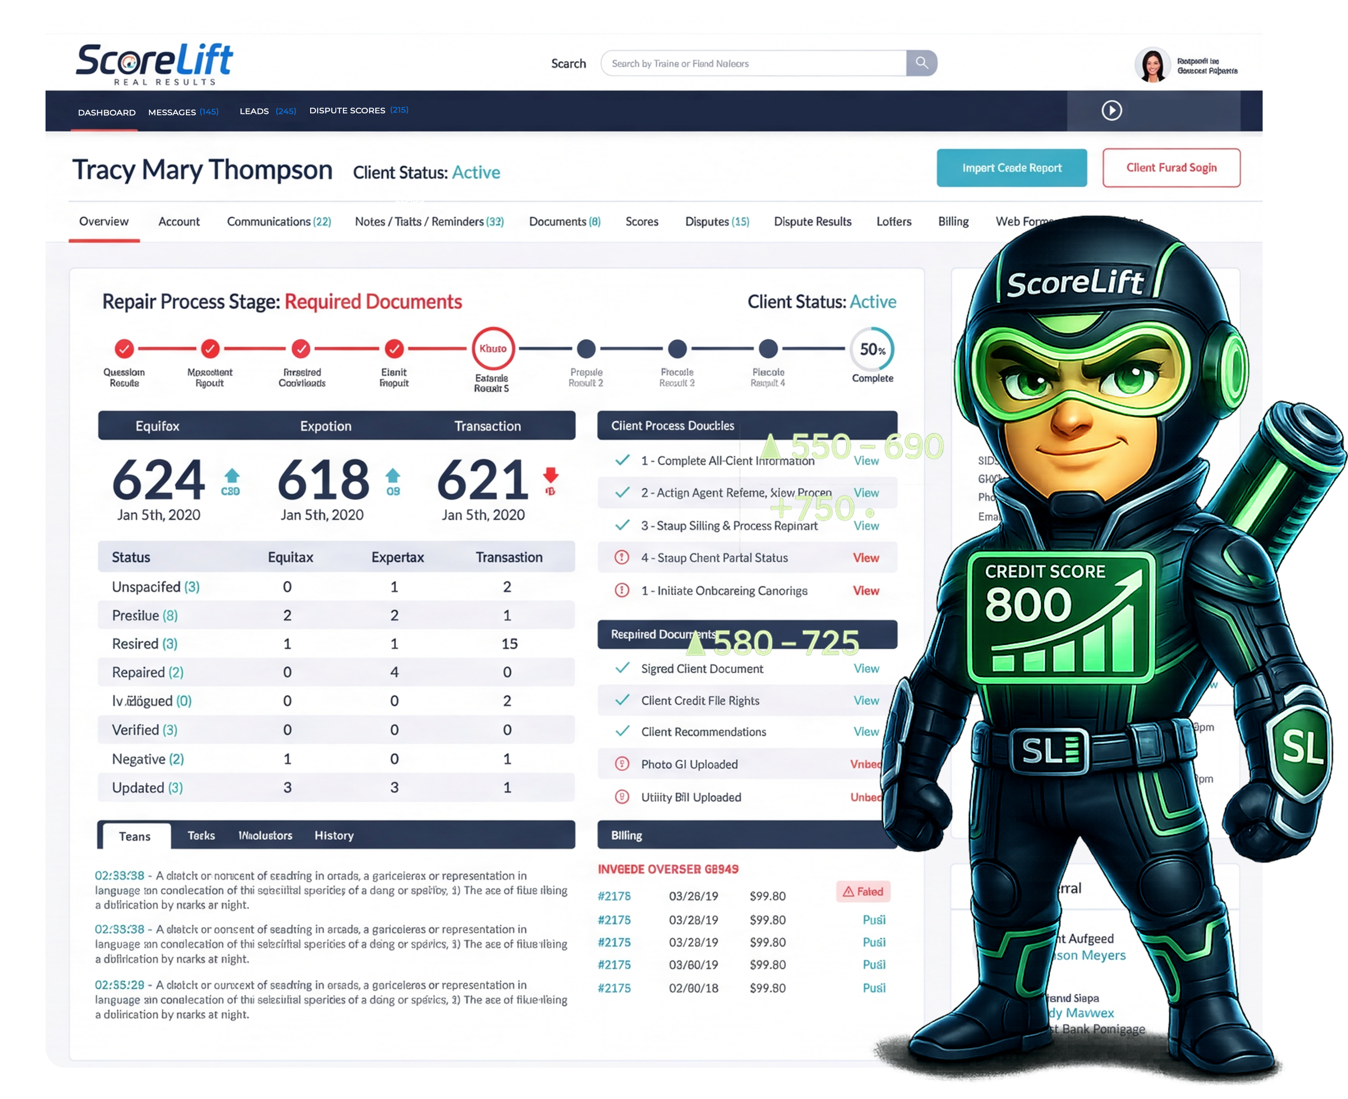This screenshot has height=1099, width=1348.
Task: Click View for Sigred Client Document
Action: point(866,668)
